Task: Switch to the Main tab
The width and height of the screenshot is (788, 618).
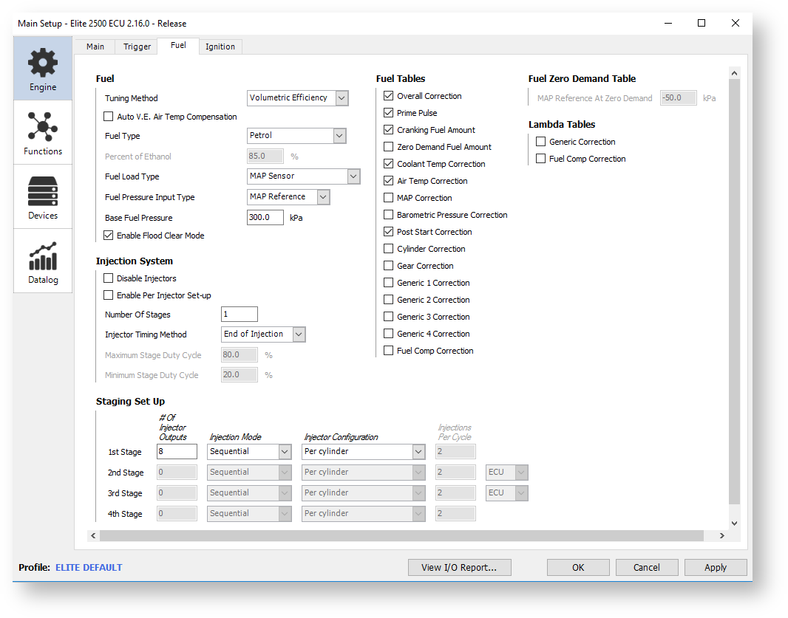Action: point(95,47)
